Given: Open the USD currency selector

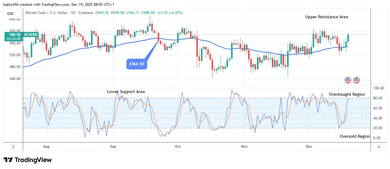Looking at the screenshot, I should click(10, 13).
